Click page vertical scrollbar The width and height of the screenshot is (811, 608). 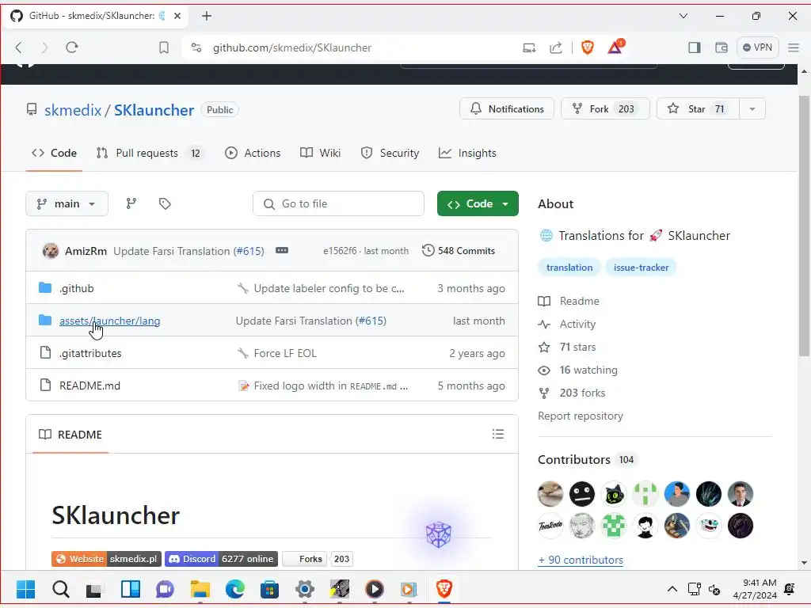click(805, 226)
